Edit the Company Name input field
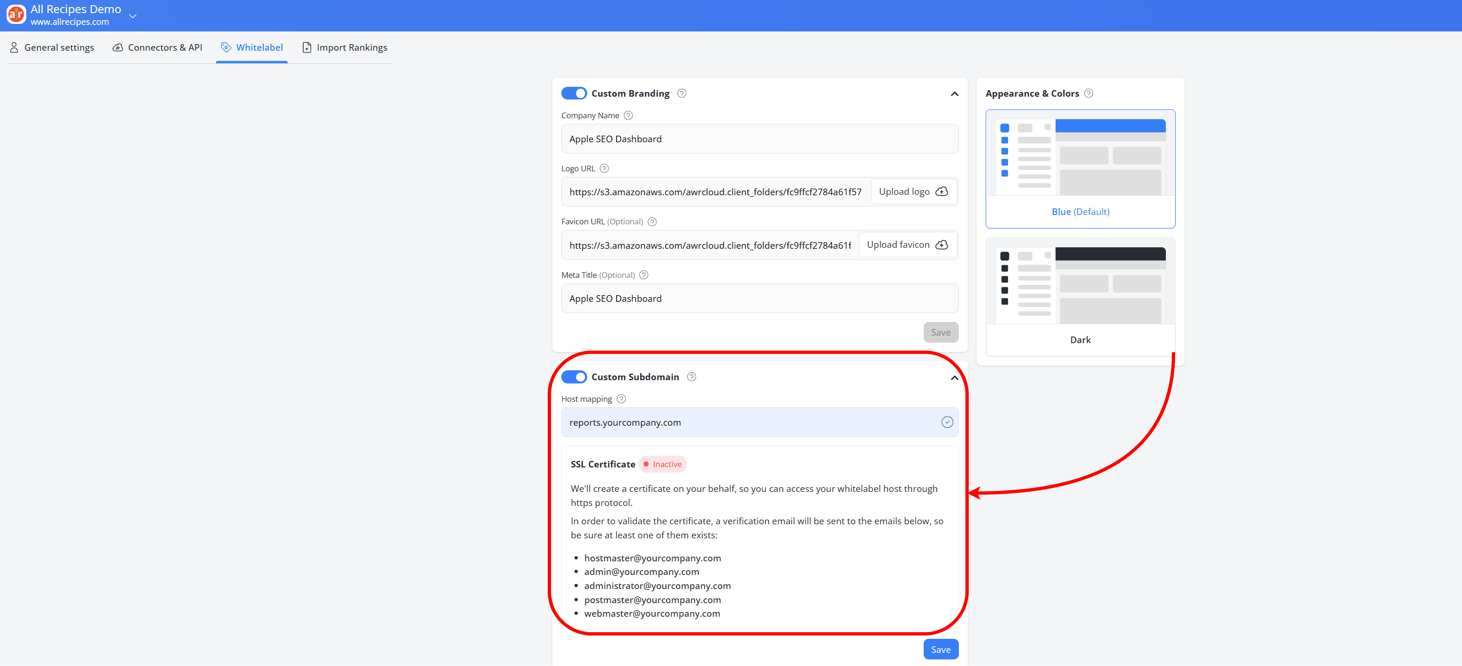Screen dimensions: 1462x666 [759, 138]
